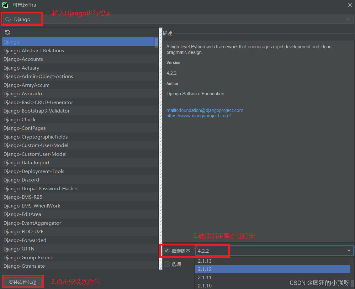The width and height of the screenshot is (355, 289).
Task: Select Django-CustomUser-Model in the list
Action: pyautogui.click(x=80, y=154)
